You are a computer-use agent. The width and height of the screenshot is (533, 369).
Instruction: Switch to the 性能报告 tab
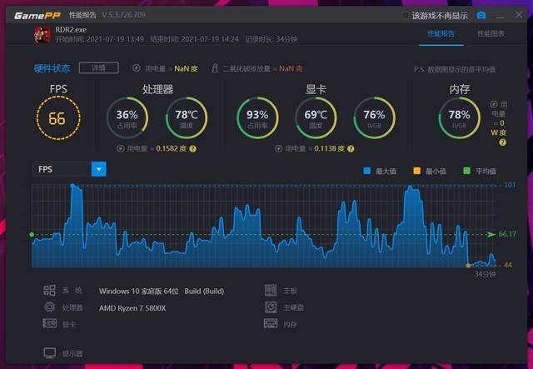pyautogui.click(x=441, y=33)
